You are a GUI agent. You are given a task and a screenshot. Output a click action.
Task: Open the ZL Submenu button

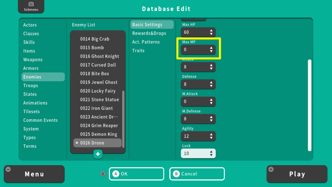click(x=31, y=6)
